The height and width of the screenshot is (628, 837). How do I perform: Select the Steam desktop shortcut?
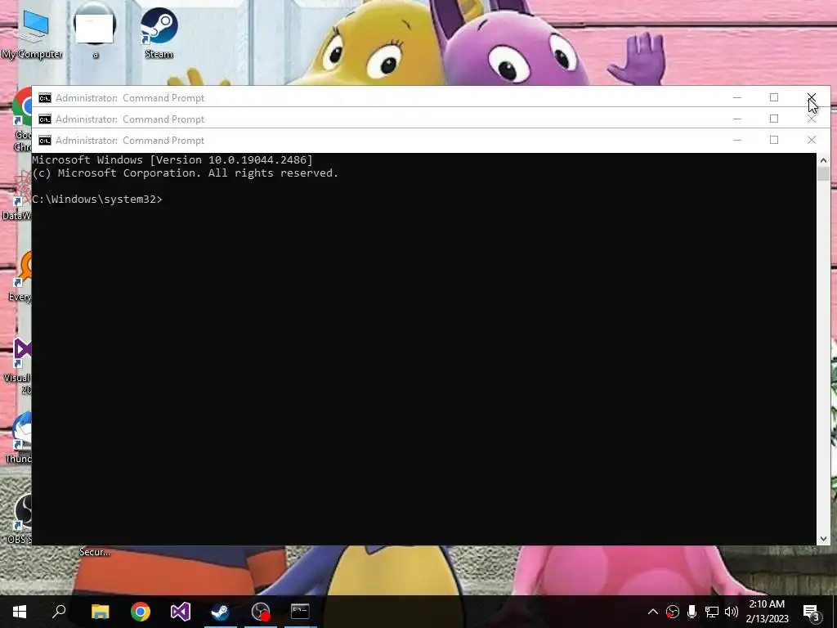click(159, 33)
